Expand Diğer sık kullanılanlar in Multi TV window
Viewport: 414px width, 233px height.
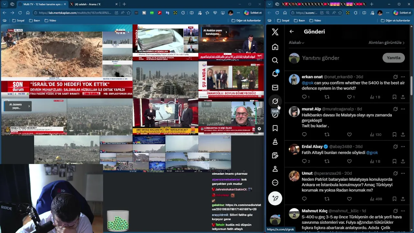pyautogui.click(x=246, y=20)
